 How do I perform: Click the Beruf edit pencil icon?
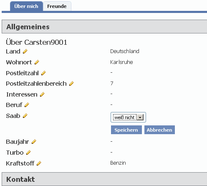coord(27,105)
